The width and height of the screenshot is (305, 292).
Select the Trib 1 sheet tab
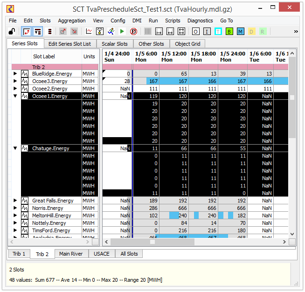pos(19,254)
